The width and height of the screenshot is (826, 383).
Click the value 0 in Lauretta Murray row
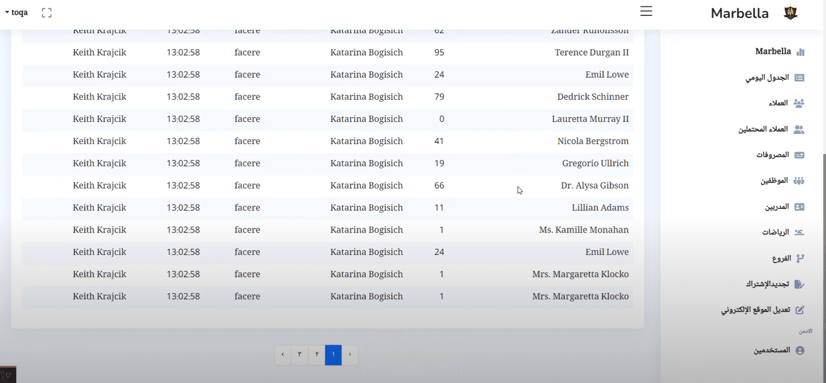(x=442, y=119)
